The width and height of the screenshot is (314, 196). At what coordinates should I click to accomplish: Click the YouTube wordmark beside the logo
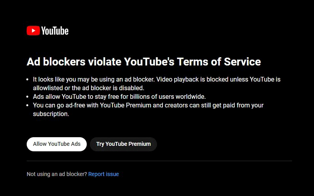click(x=55, y=31)
